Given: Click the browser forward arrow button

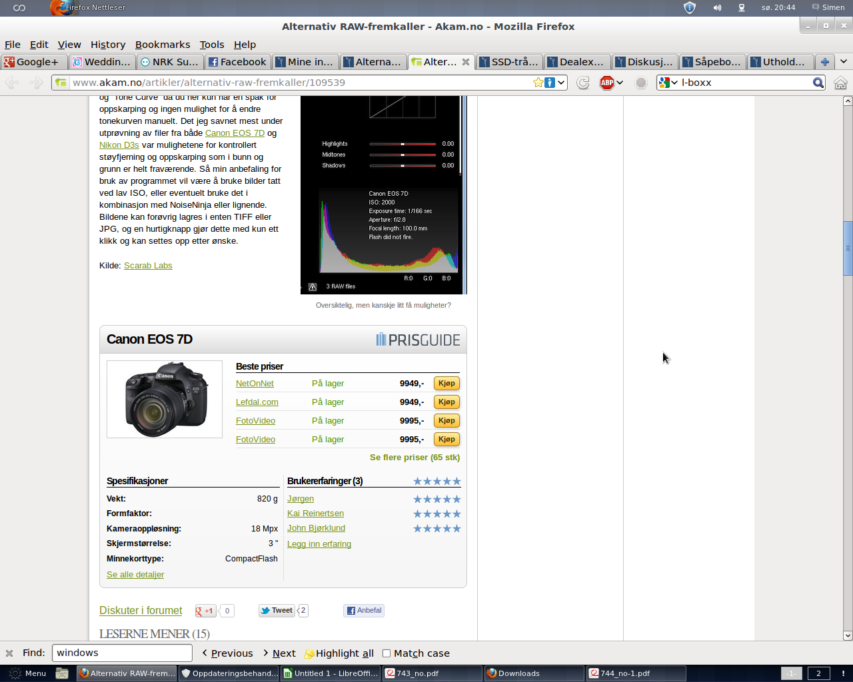Looking at the screenshot, I should 36,83.
